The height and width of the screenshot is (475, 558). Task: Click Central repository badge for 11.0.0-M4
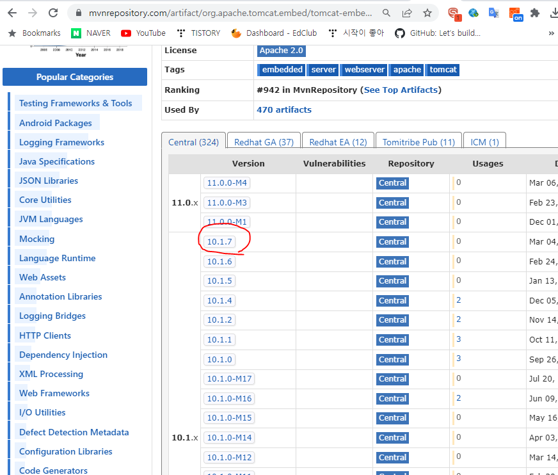[392, 183]
